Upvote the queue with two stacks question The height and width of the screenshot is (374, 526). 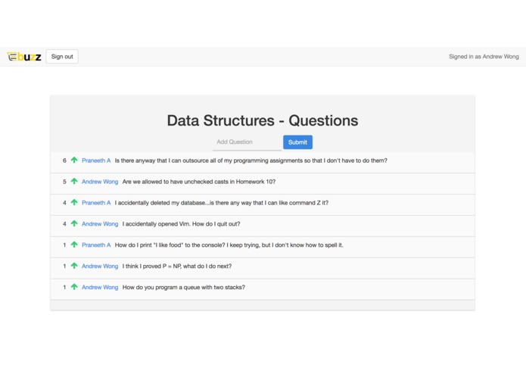coord(74,287)
